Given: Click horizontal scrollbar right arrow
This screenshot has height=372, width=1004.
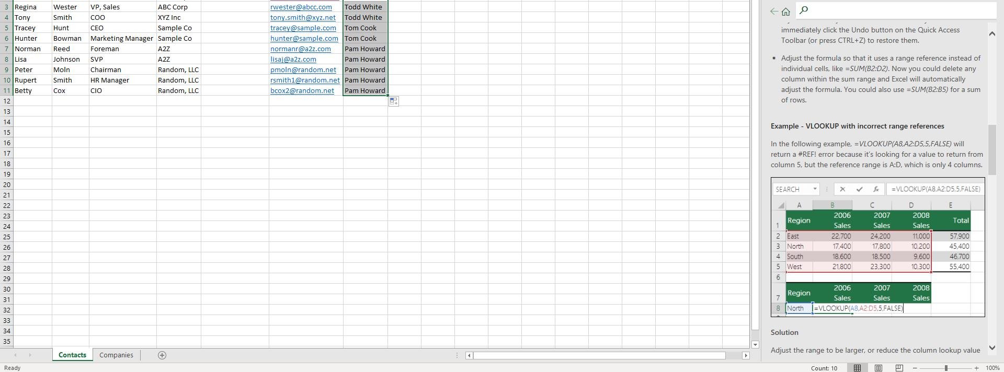Looking at the screenshot, I should 746,355.
